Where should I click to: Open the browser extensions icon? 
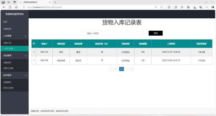click(x=169, y=7)
